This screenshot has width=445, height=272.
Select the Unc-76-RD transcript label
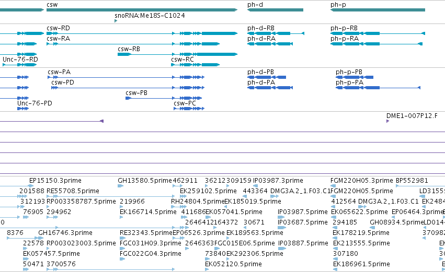(x=20, y=60)
